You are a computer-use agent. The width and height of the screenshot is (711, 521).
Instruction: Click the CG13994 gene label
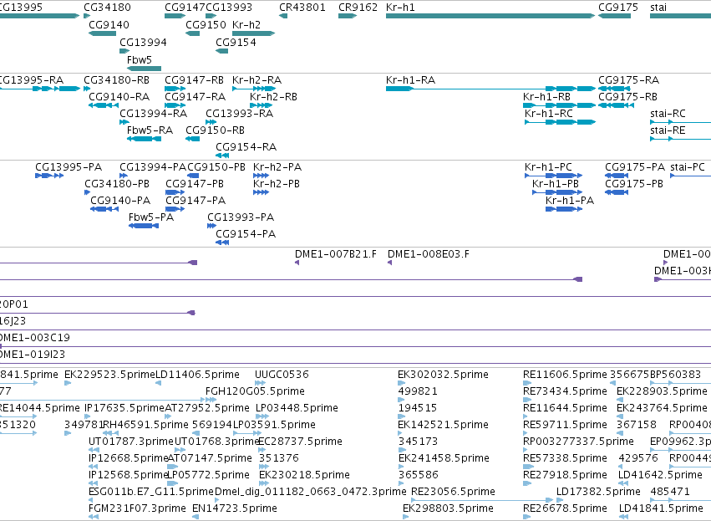[x=143, y=42]
